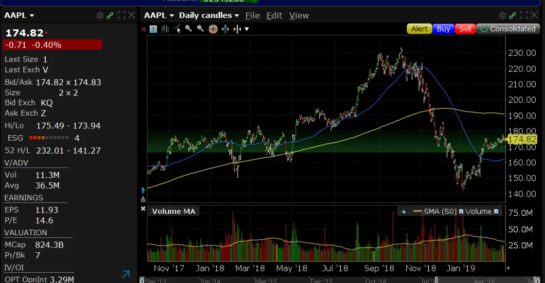Maximize the quote panel
Screen dimensions: 545x283
click(x=121, y=15)
